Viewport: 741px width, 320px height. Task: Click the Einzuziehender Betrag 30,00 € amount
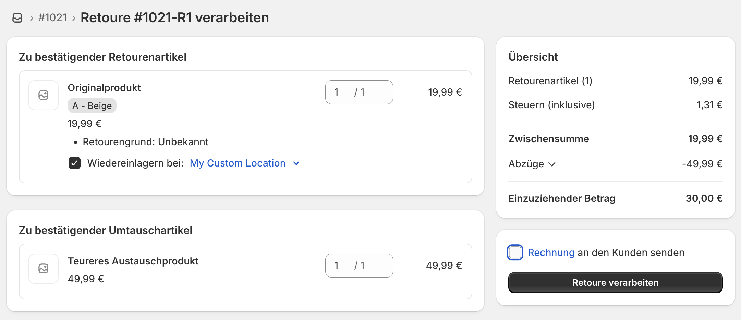click(x=704, y=198)
